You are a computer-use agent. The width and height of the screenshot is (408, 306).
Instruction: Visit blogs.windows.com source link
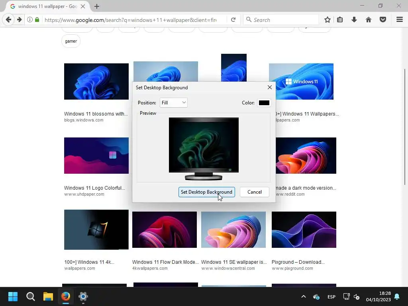point(84,120)
